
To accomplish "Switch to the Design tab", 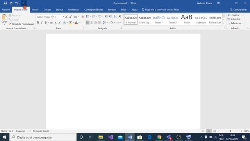I will (x=47, y=9).
